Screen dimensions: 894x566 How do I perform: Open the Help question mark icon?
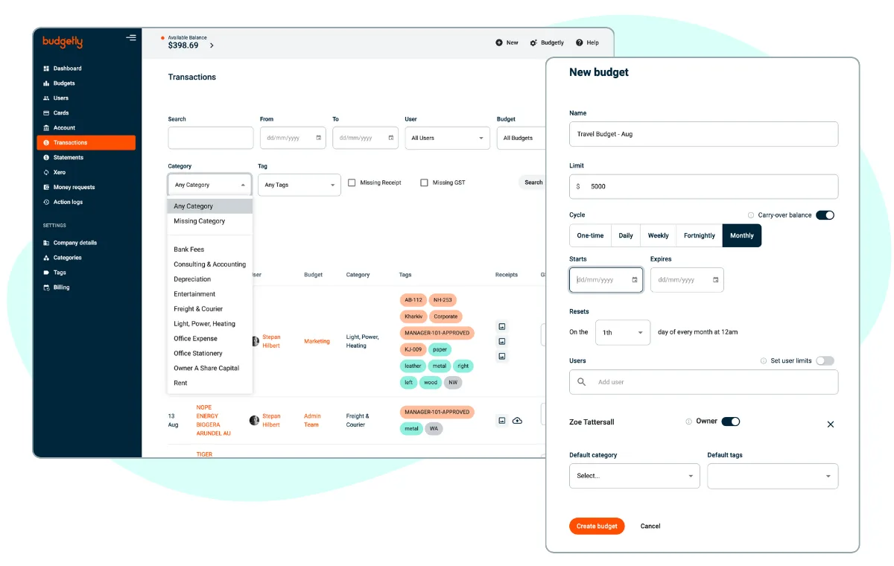580,42
